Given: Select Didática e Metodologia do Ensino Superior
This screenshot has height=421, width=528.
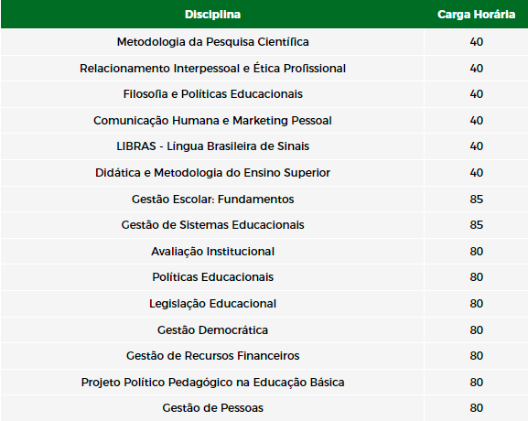Looking at the screenshot, I should (x=212, y=173).
